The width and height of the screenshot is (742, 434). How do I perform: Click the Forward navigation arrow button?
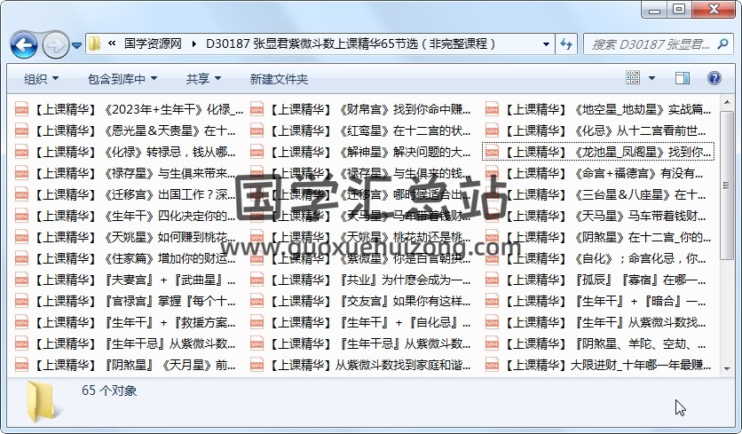pyautogui.click(x=55, y=45)
